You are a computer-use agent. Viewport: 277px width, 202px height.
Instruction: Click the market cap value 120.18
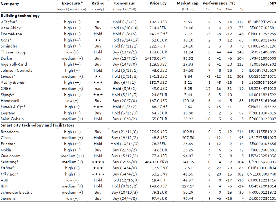[188, 101]
